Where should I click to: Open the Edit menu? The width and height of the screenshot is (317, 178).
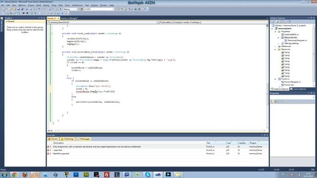[x=8, y=5]
